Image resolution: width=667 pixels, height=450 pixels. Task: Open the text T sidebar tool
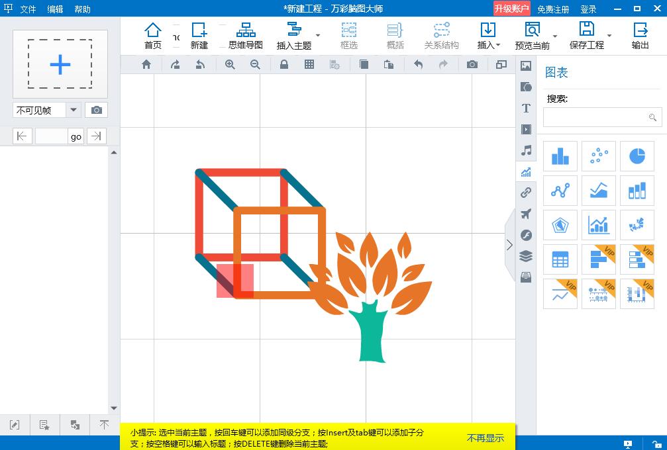coord(526,108)
